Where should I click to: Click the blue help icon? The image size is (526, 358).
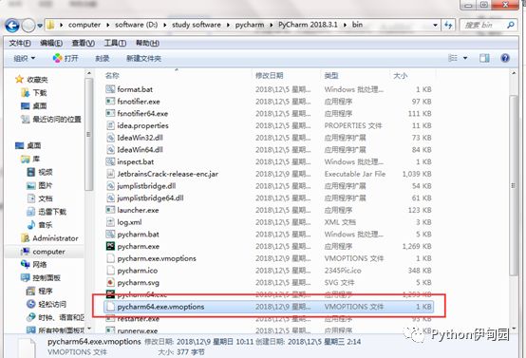tap(505, 58)
